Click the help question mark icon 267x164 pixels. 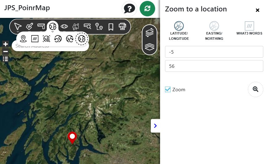point(129,9)
